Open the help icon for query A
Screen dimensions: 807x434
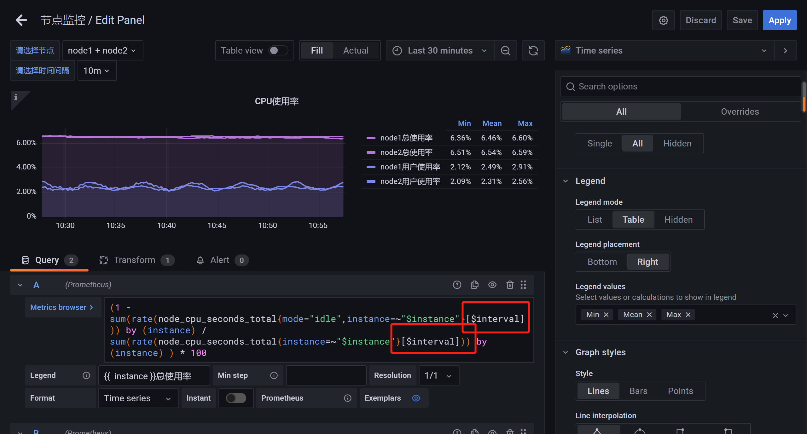[x=457, y=284]
